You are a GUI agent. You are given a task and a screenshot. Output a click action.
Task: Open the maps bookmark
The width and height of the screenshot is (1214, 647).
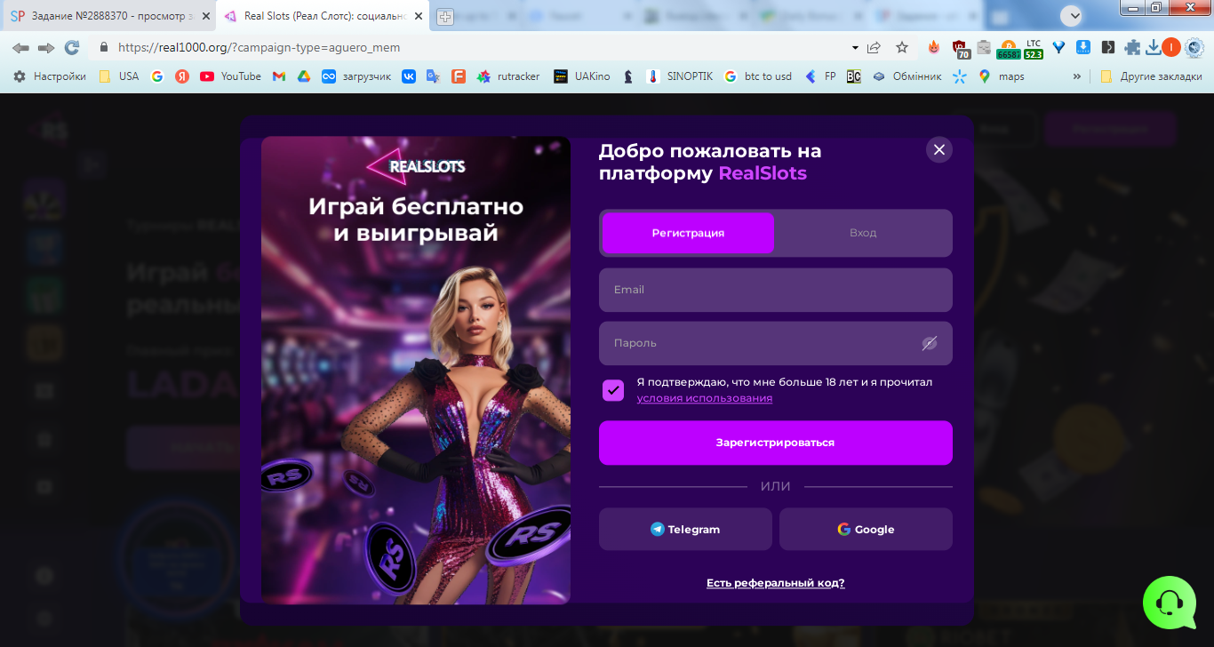(x=1002, y=76)
